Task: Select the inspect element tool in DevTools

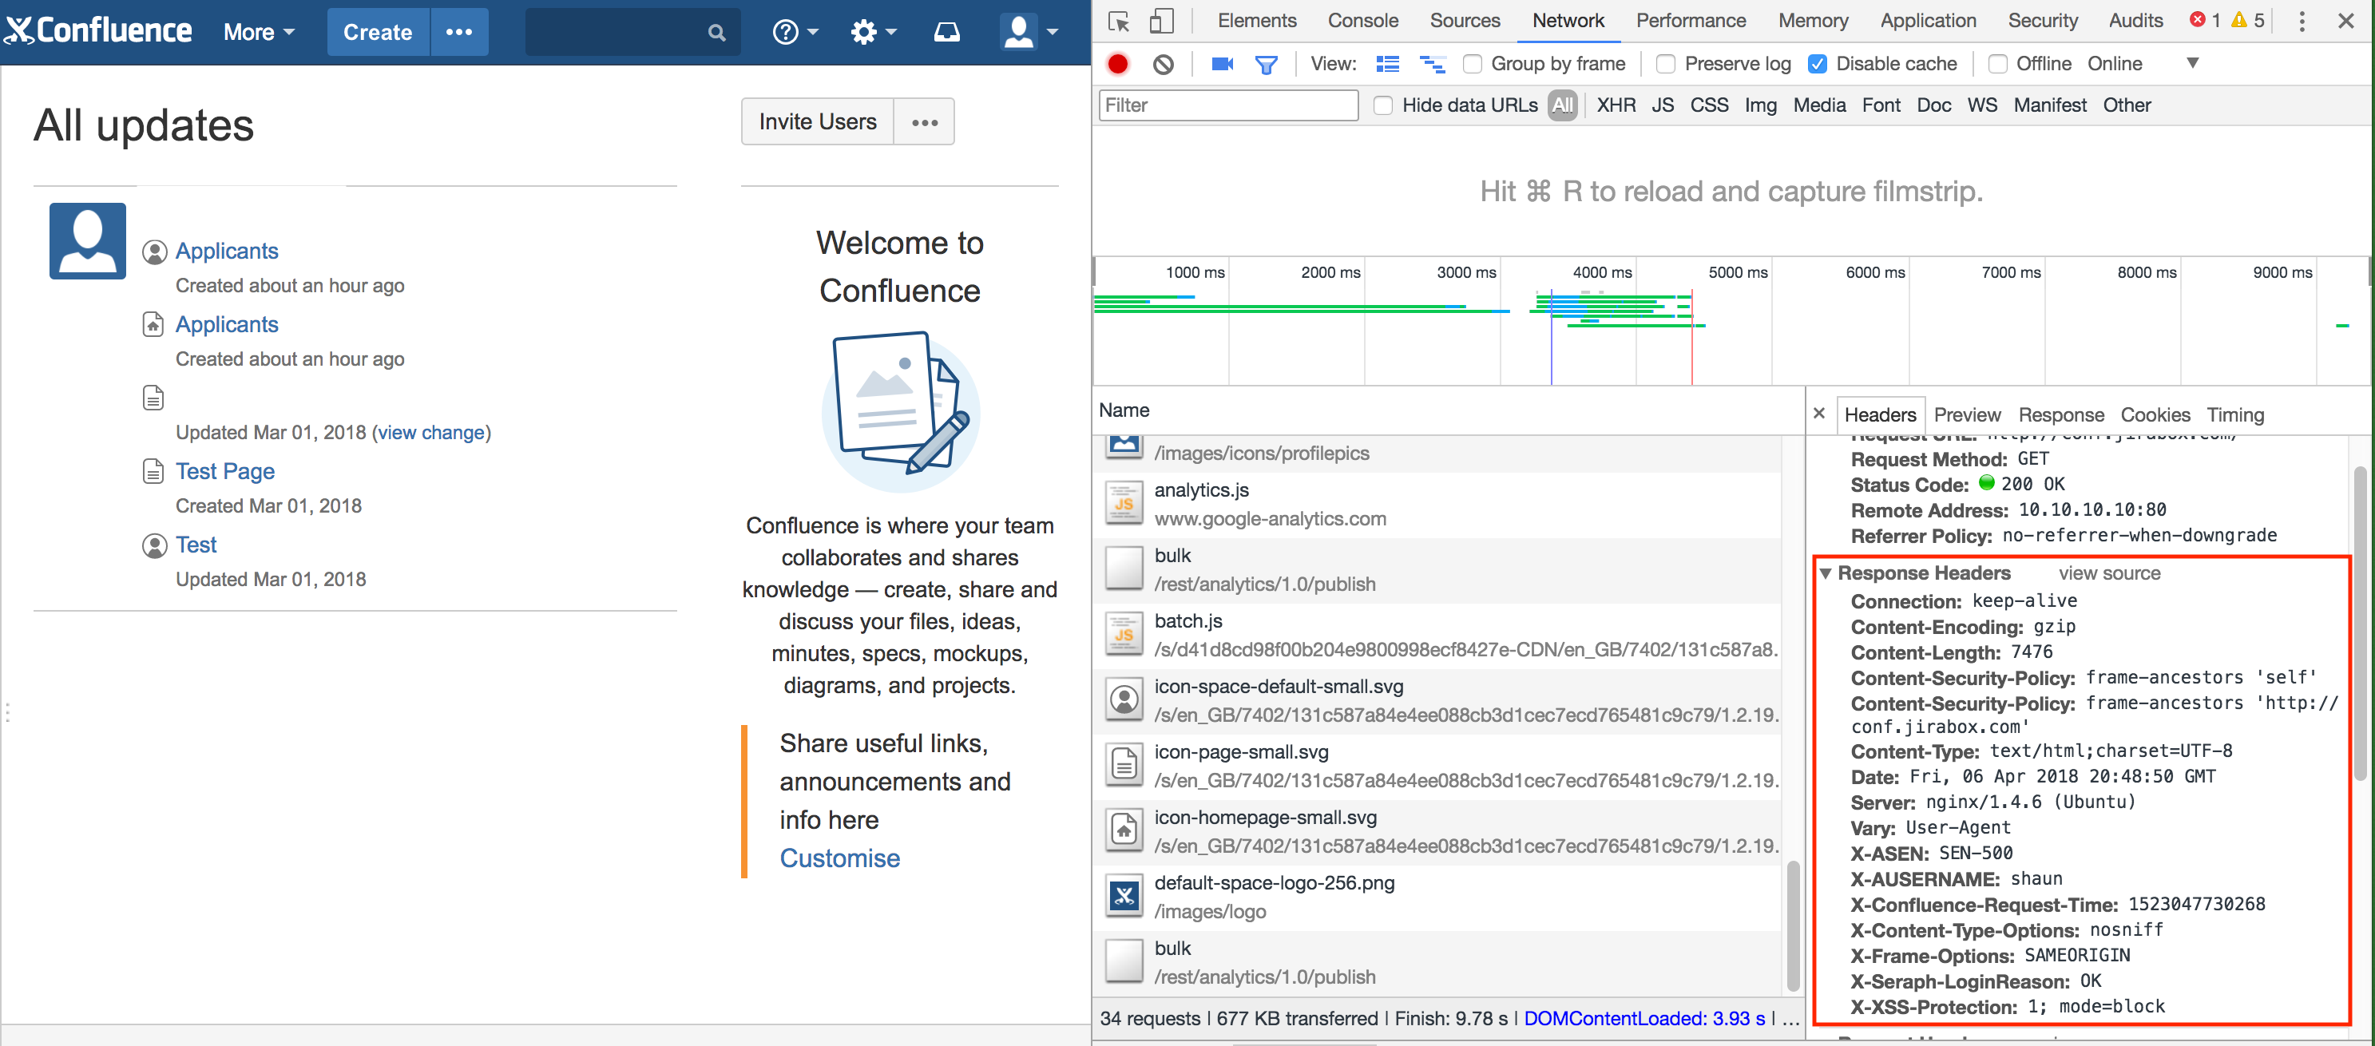Action: (1118, 20)
